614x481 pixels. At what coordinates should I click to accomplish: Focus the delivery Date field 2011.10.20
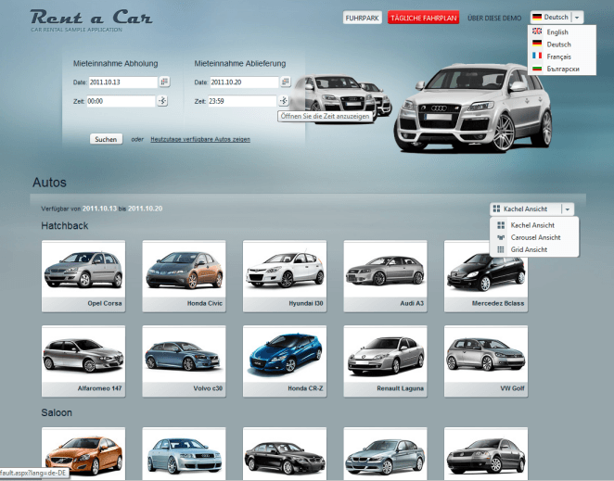coord(244,82)
